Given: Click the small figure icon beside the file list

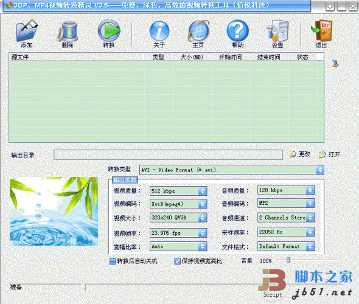Looking at the screenshot, I should (335, 63).
